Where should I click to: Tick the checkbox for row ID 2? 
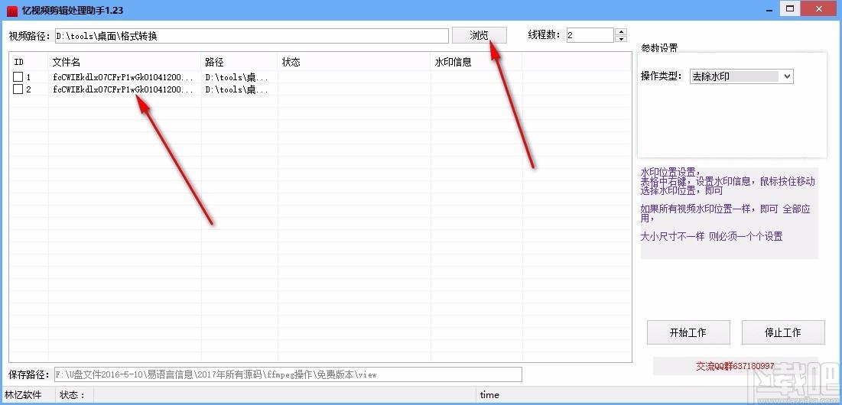click(18, 89)
